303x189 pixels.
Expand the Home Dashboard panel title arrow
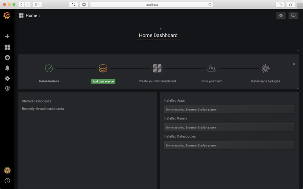click(160, 29)
